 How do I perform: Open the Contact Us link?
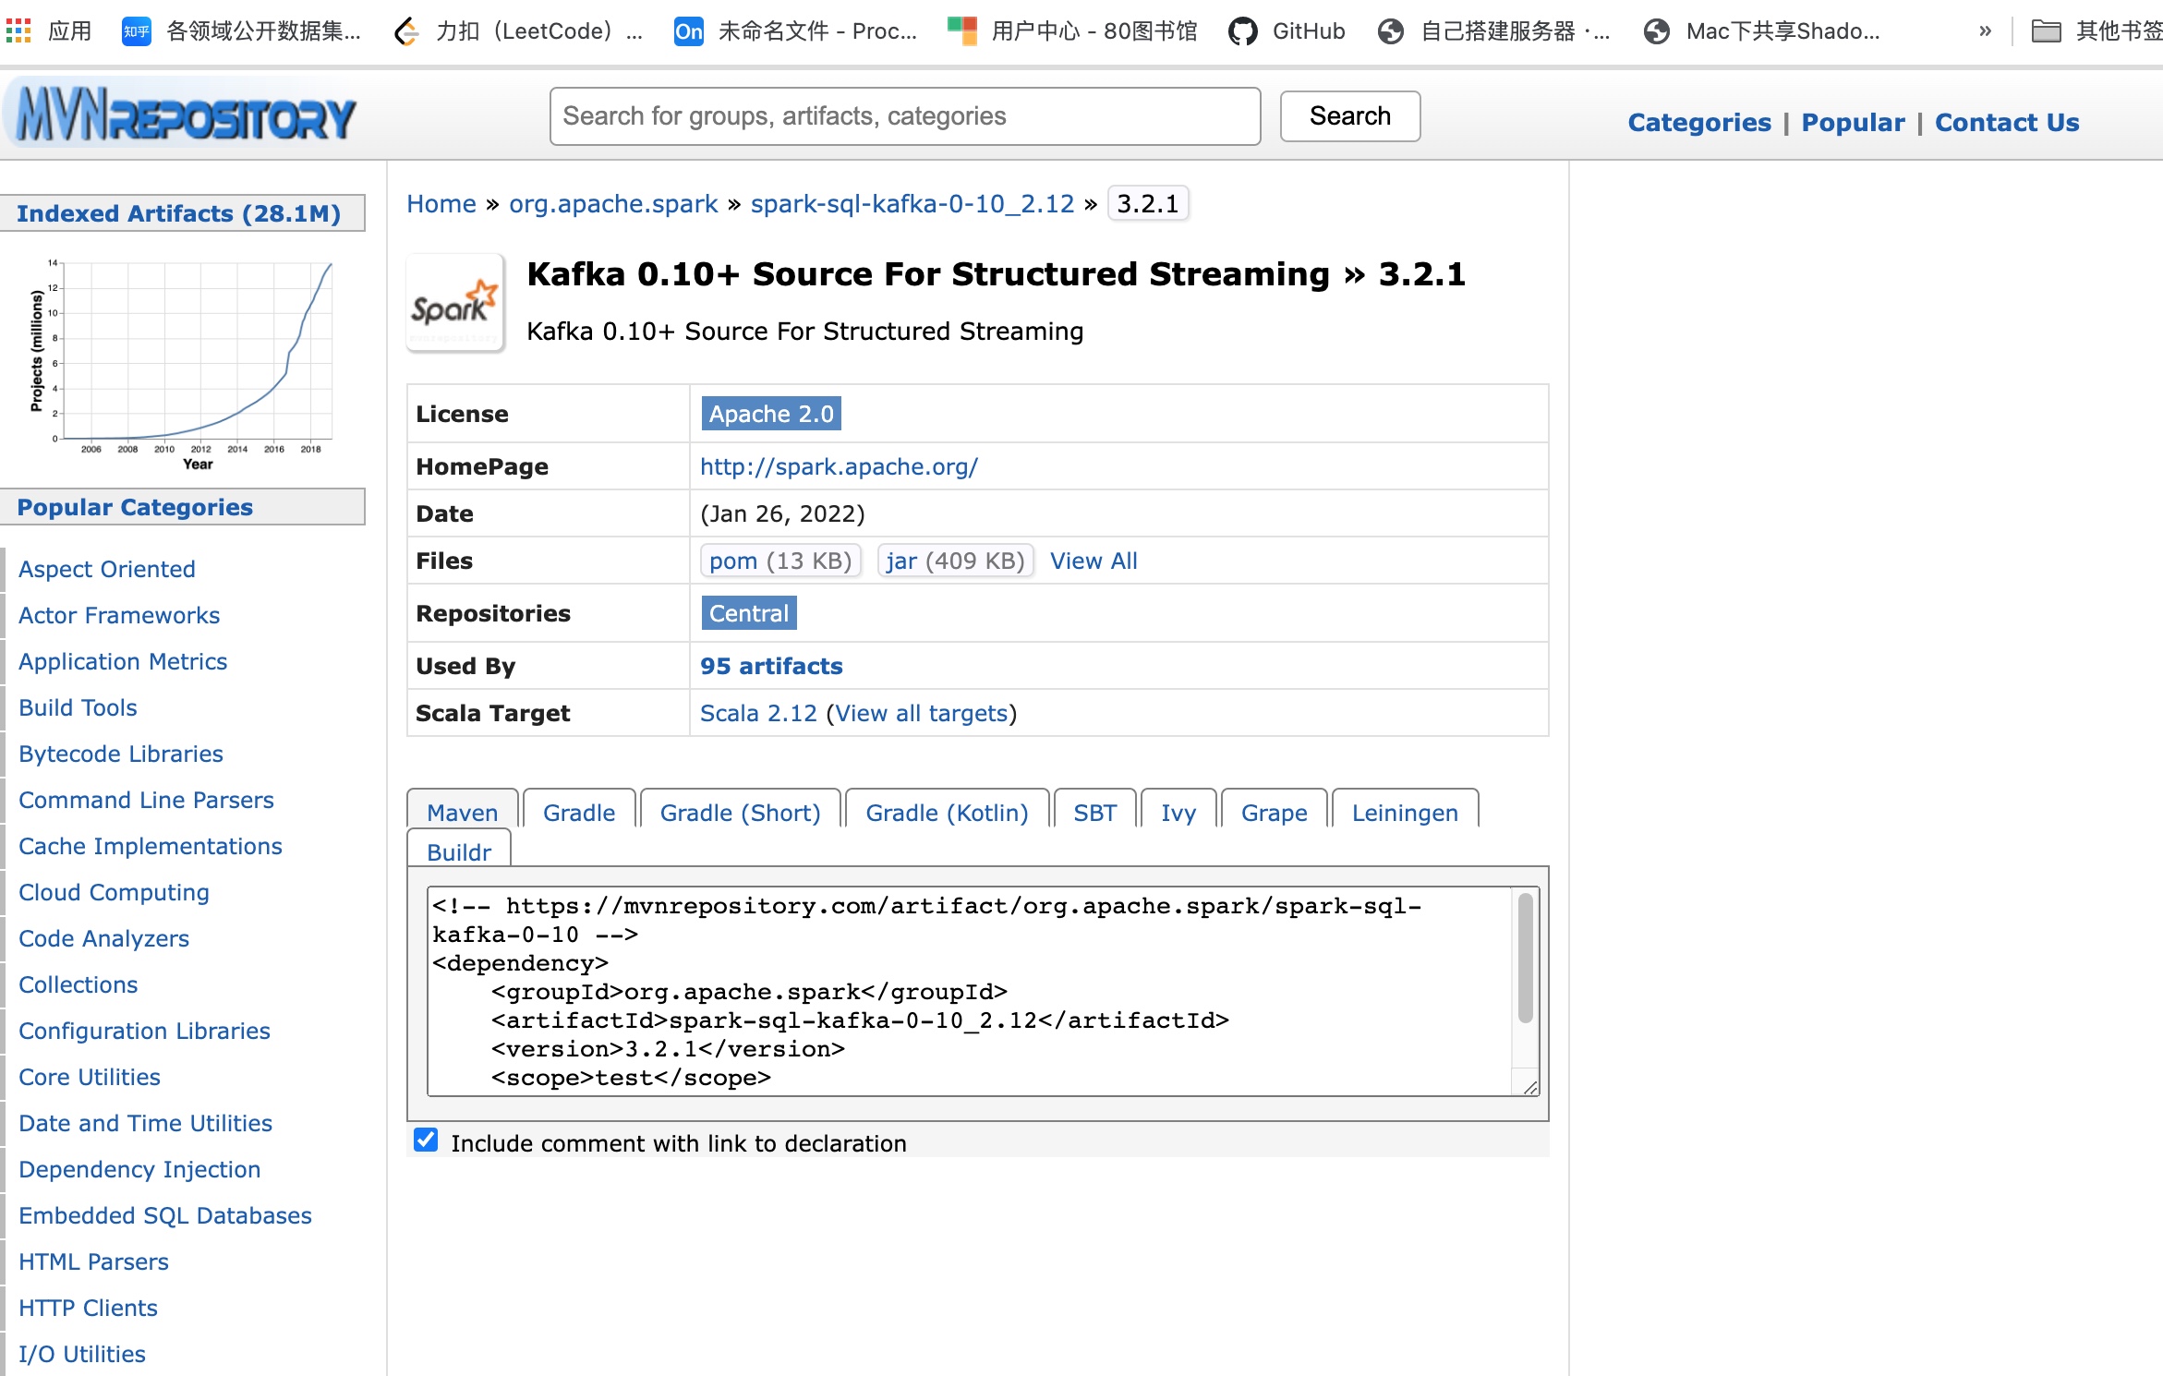2007,123
